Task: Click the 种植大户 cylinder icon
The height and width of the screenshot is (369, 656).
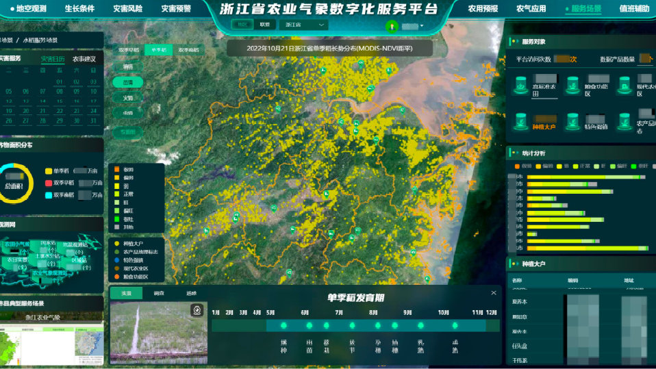Action: coord(524,120)
